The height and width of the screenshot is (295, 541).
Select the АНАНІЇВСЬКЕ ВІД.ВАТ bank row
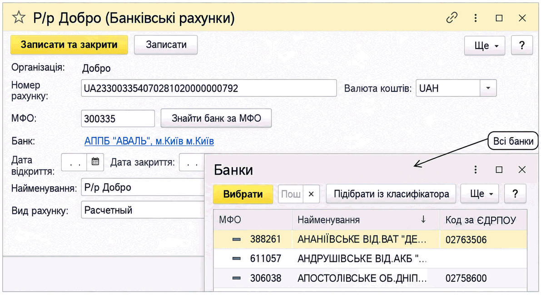[x=370, y=239]
